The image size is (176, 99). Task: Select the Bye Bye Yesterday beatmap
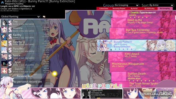pos(142,33)
